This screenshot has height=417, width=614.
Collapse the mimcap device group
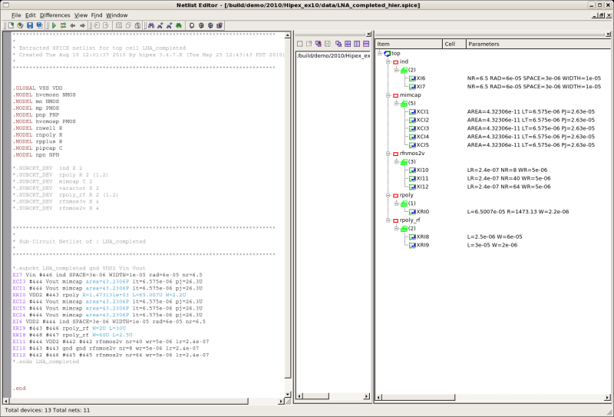(x=388, y=95)
